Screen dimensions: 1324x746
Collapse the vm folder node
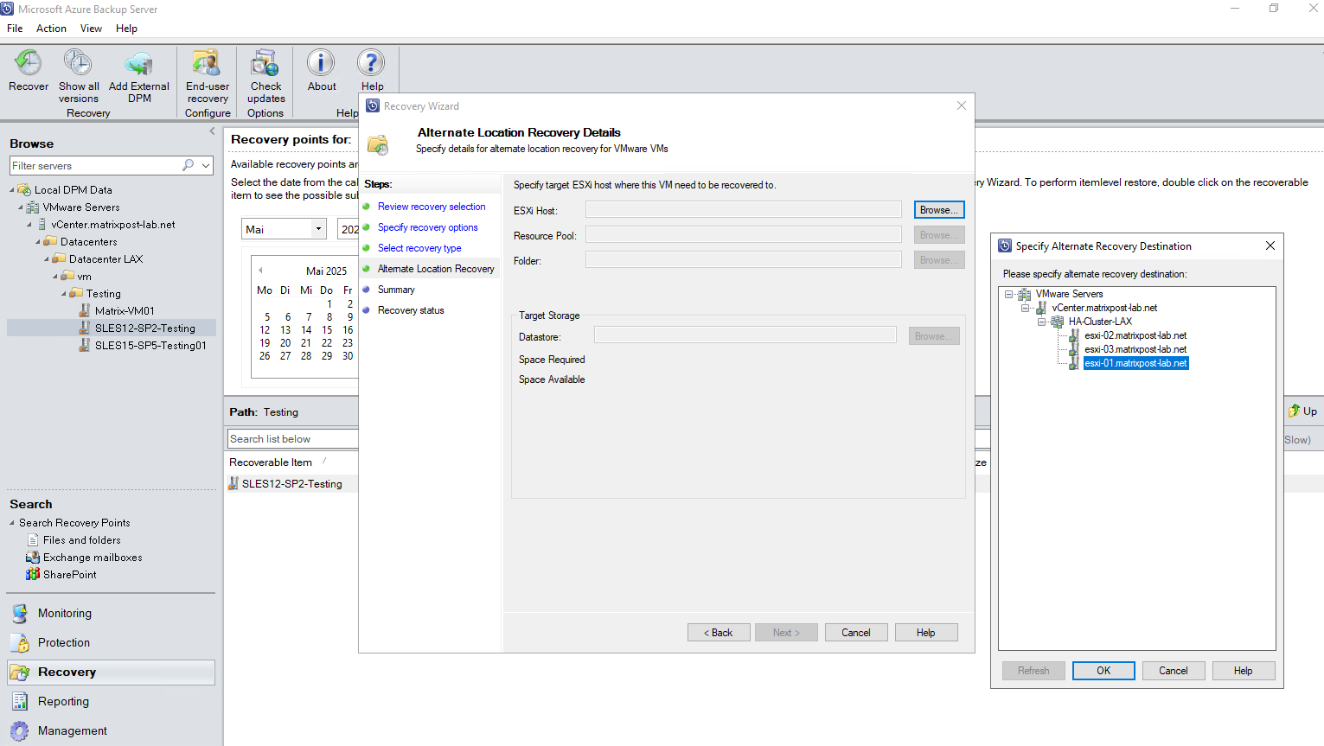coord(55,277)
